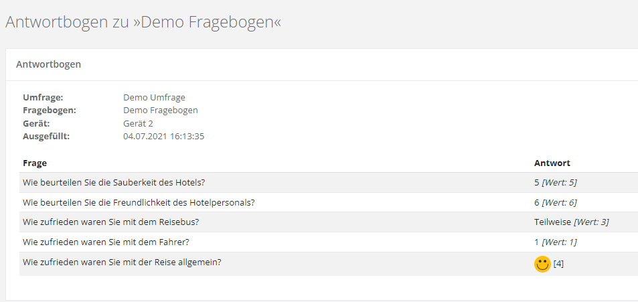The width and height of the screenshot is (638, 302).
Task: Click the page title "Antwortbogen zu Demo Fragebogen"
Action: coord(143,22)
